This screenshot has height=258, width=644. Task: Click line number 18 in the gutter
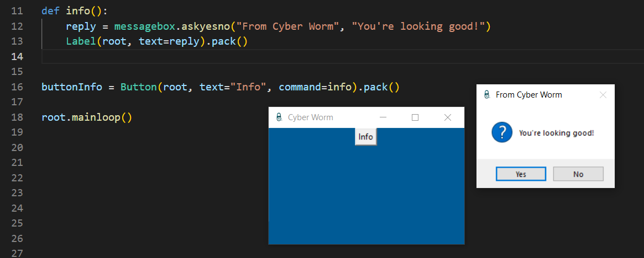[17, 117]
